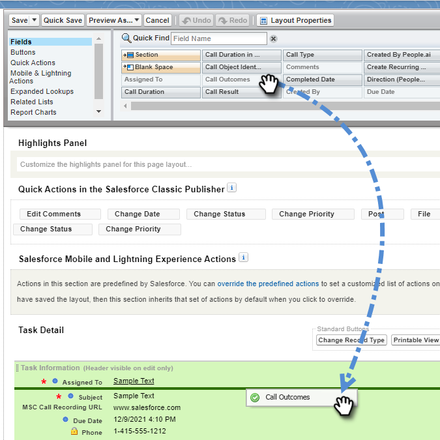Select the Create Recurring field item
440x440 pixels.
pyautogui.click(x=402, y=67)
